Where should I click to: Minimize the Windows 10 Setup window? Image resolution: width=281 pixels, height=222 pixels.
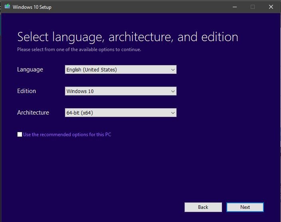(x=235, y=7)
